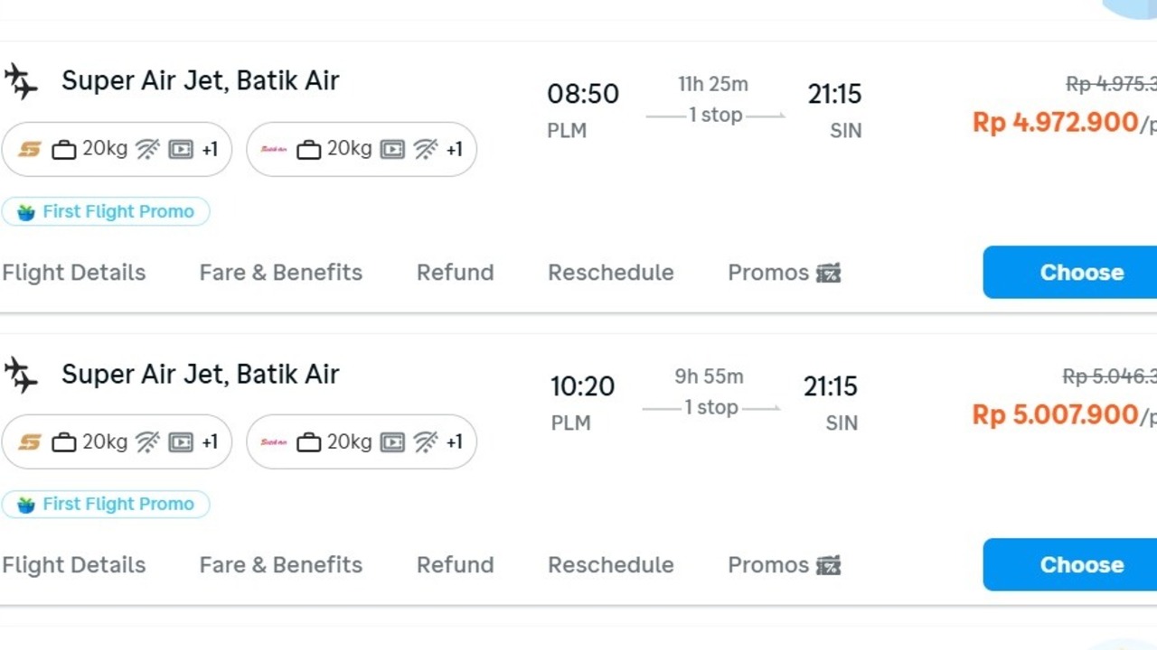1157x650 pixels.
Task: Click the Wi-Fi icon in the second flight's Batik Air pill
Action: pos(426,441)
